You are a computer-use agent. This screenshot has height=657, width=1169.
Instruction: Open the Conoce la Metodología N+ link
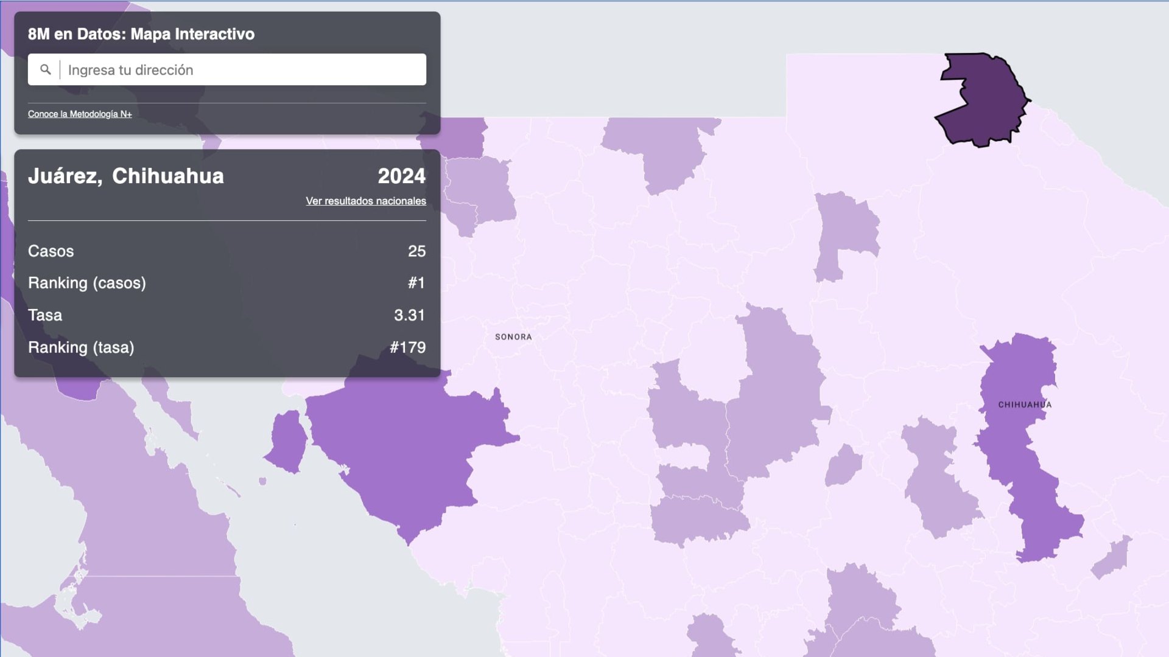click(x=80, y=113)
